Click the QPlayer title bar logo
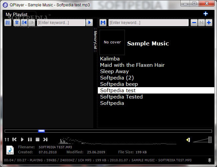This screenshot has width=217, height=167. point(5,5)
